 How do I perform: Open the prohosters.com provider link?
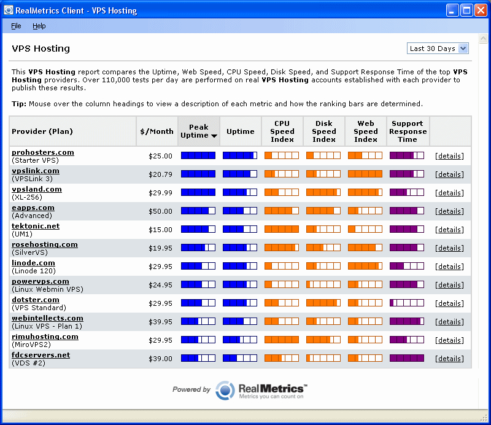(43, 152)
